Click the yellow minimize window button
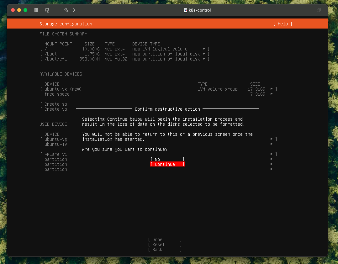 pos(19,10)
